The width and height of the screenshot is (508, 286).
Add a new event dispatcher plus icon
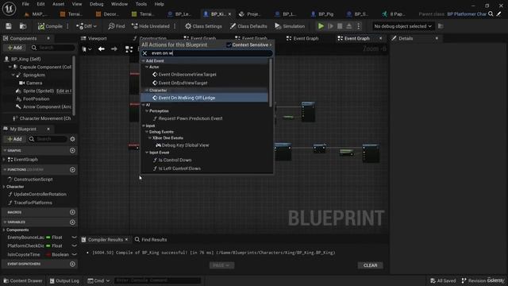coord(72,264)
